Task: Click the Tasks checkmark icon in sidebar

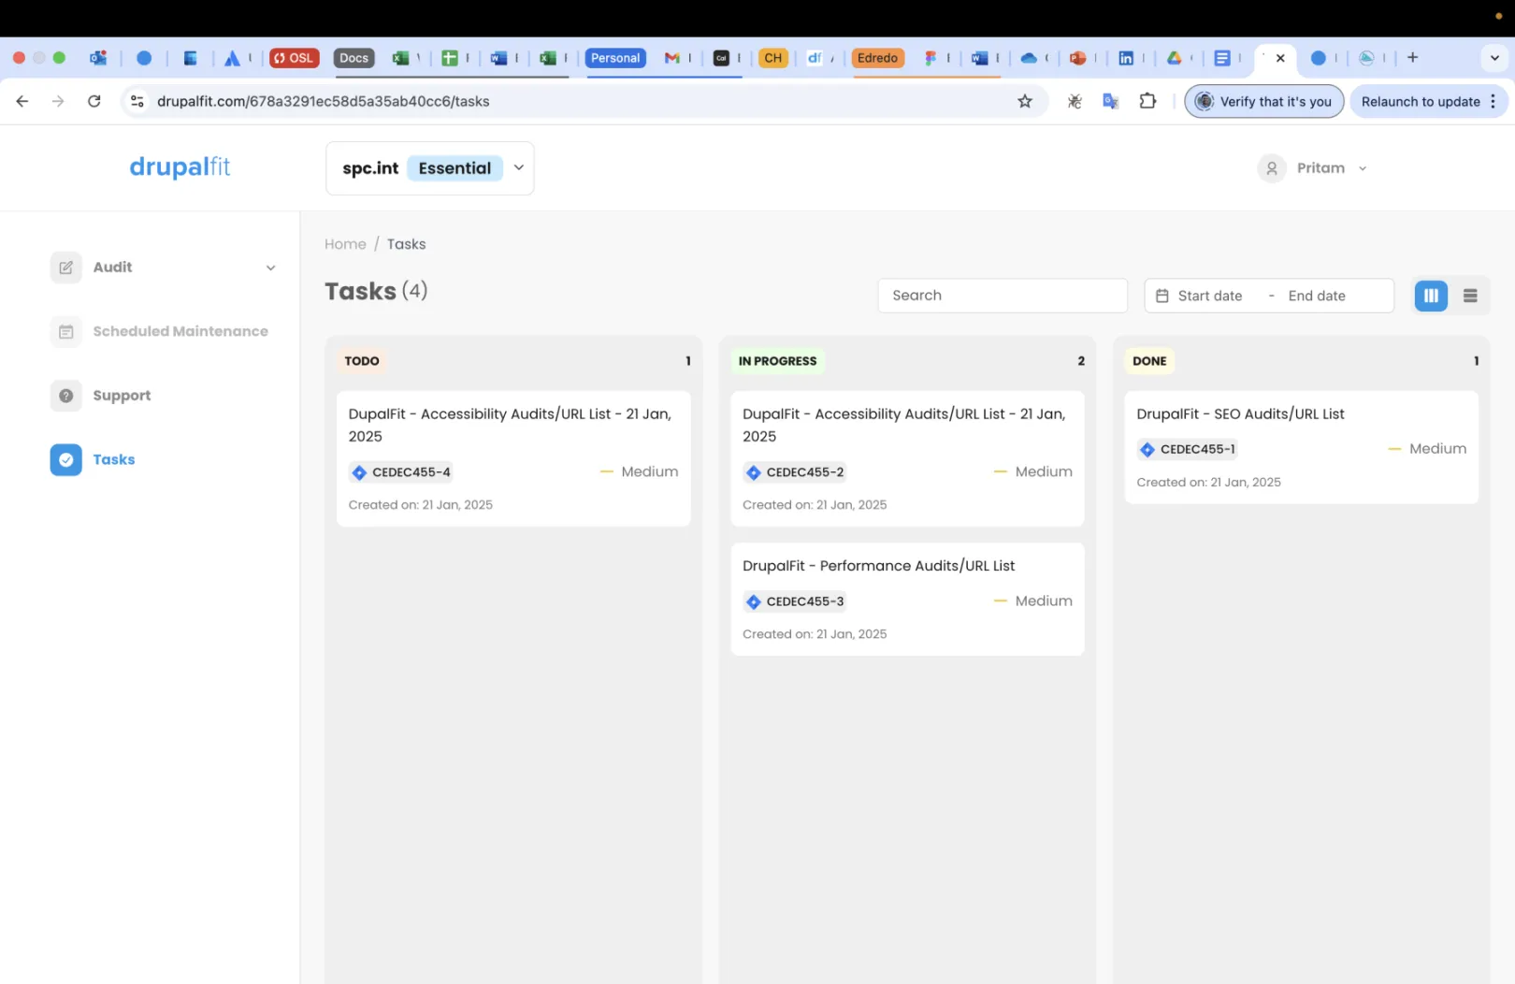Action: (65, 459)
